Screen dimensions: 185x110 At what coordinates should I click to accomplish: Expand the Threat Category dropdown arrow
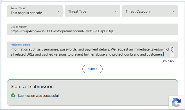(173, 11)
